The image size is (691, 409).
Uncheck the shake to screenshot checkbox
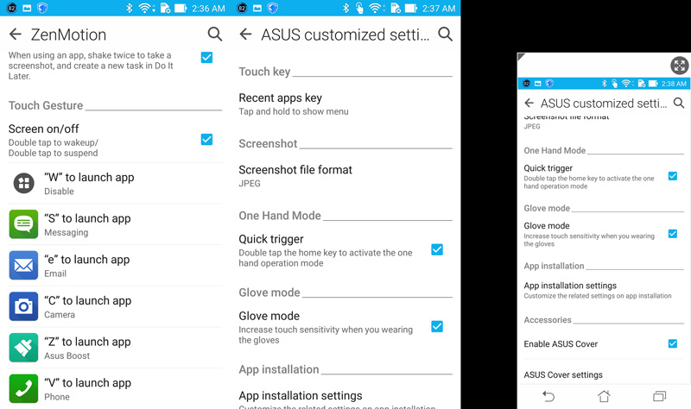tap(206, 58)
